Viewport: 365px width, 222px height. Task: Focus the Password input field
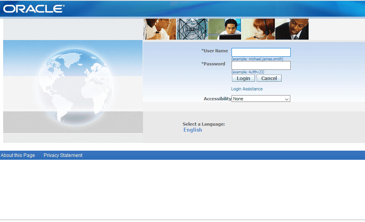[x=261, y=65]
